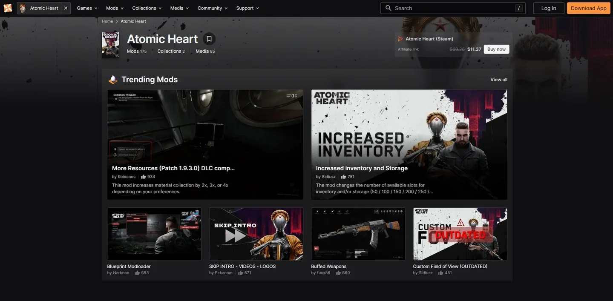Open More Resources mod banner image

click(205, 144)
